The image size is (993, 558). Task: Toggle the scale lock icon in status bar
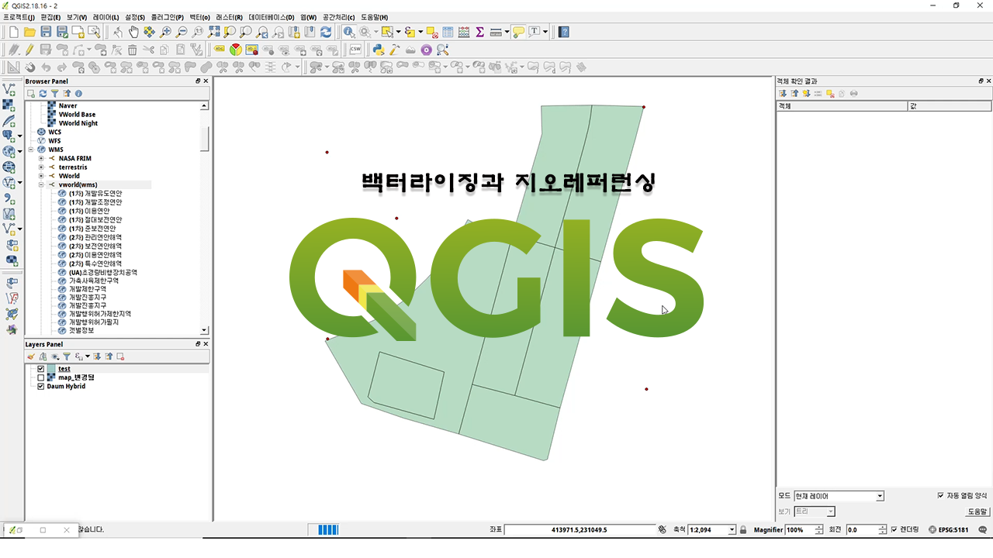pos(743,530)
